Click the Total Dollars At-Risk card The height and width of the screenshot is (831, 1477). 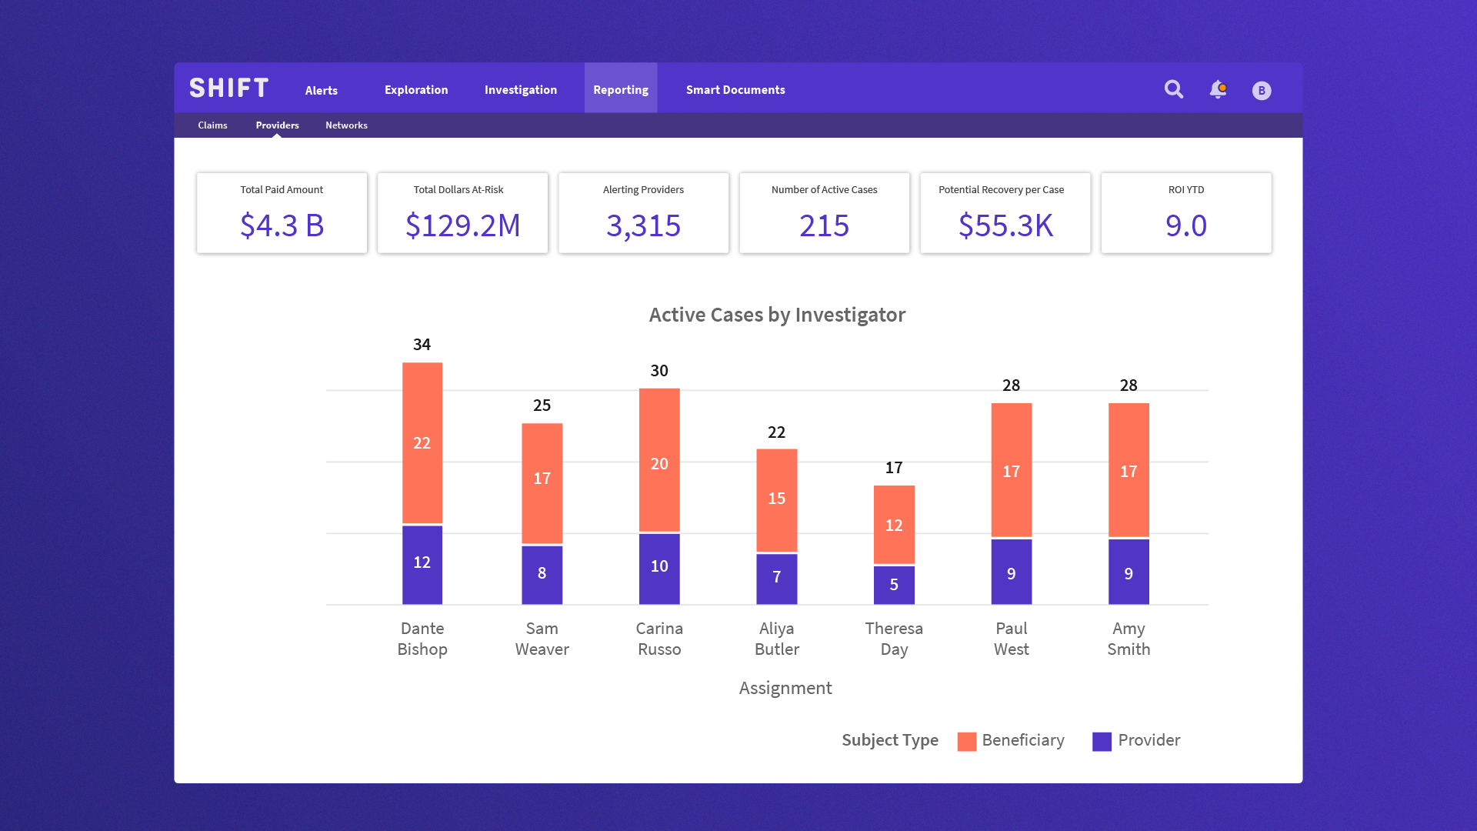click(x=462, y=213)
